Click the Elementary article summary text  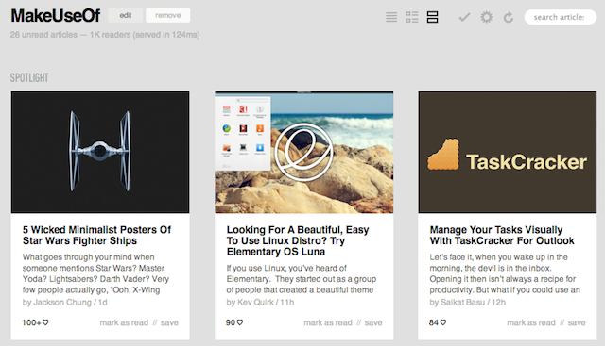302,279
